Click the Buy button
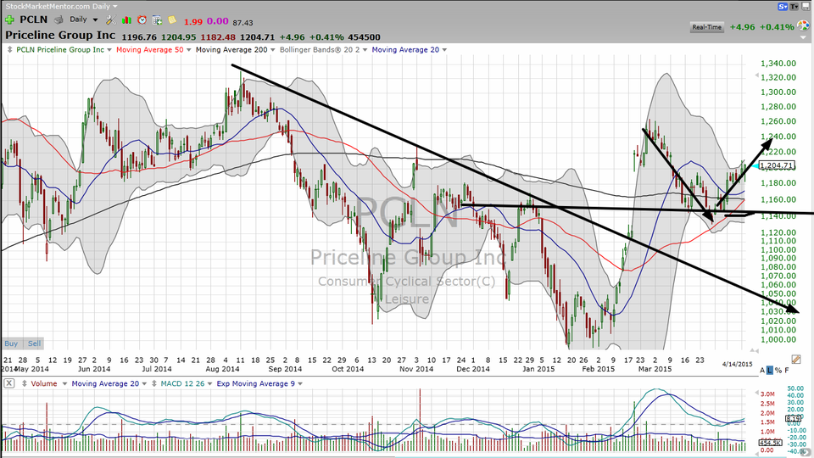 coord(11,343)
